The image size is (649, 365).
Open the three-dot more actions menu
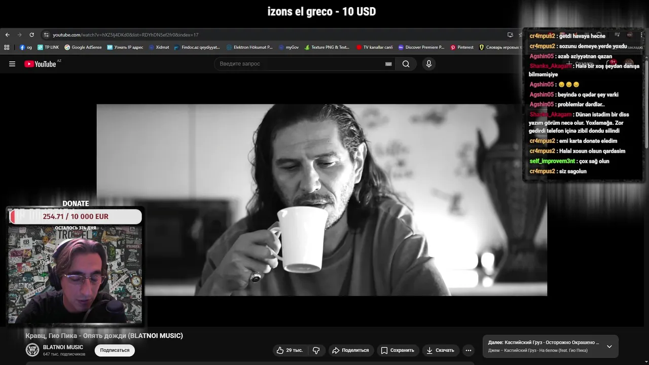(468, 350)
